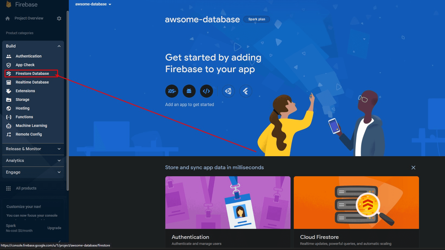Image resolution: width=445 pixels, height=250 pixels.
Task: Click 'Product categories' label
Action: [x=20, y=33]
